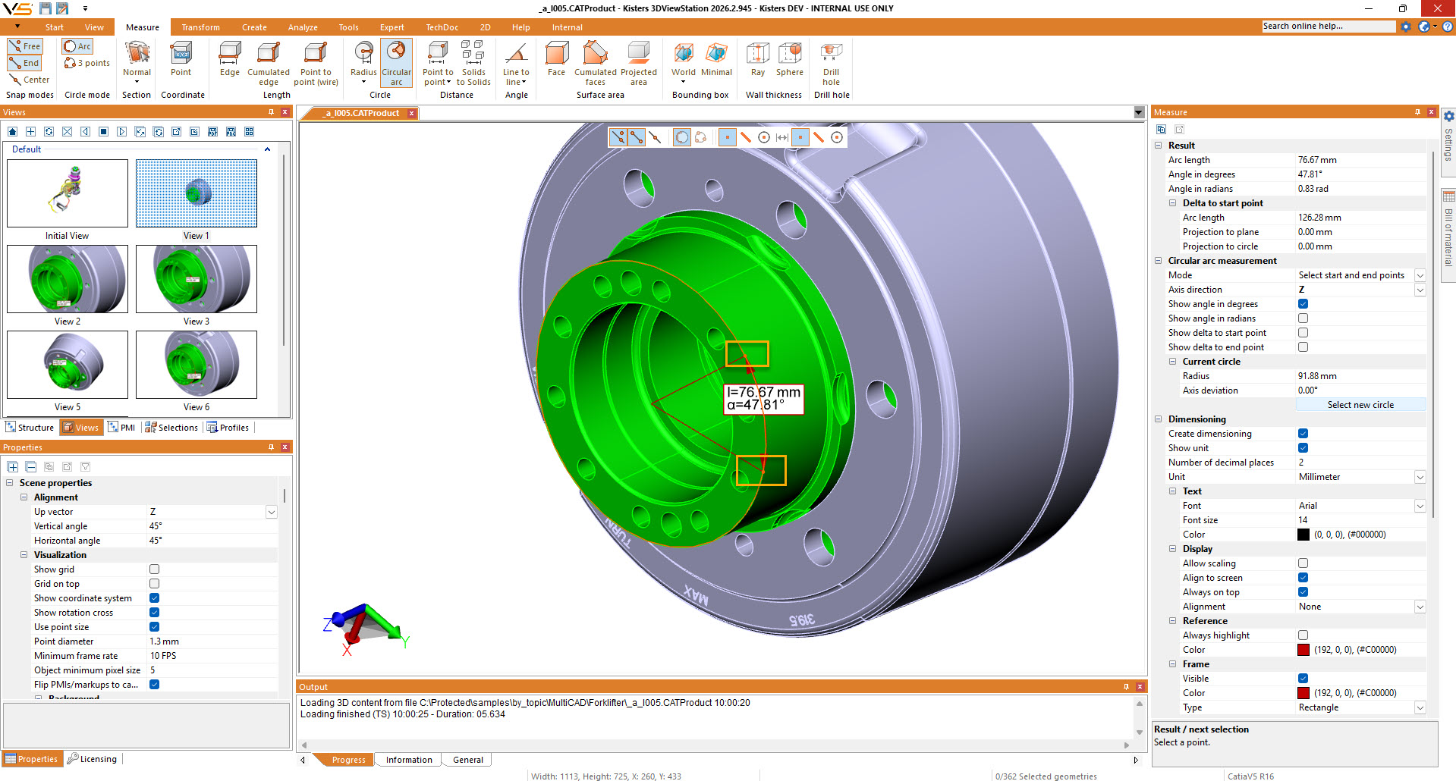The width and height of the screenshot is (1456, 781).
Task: Switch to the Information output tab
Action: [x=409, y=760]
